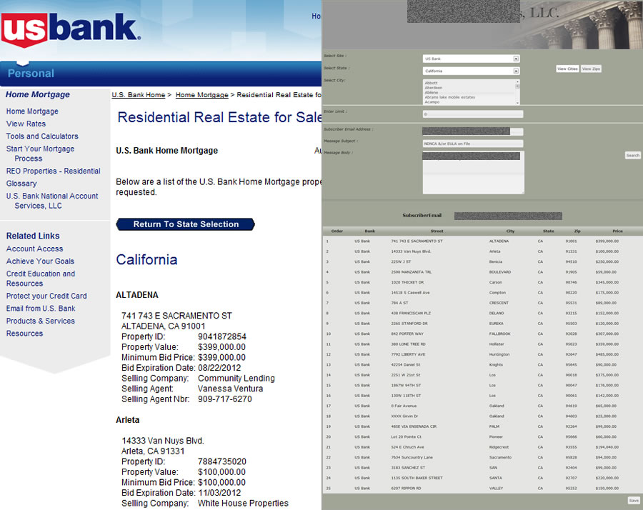Click the Price column header

617,231
